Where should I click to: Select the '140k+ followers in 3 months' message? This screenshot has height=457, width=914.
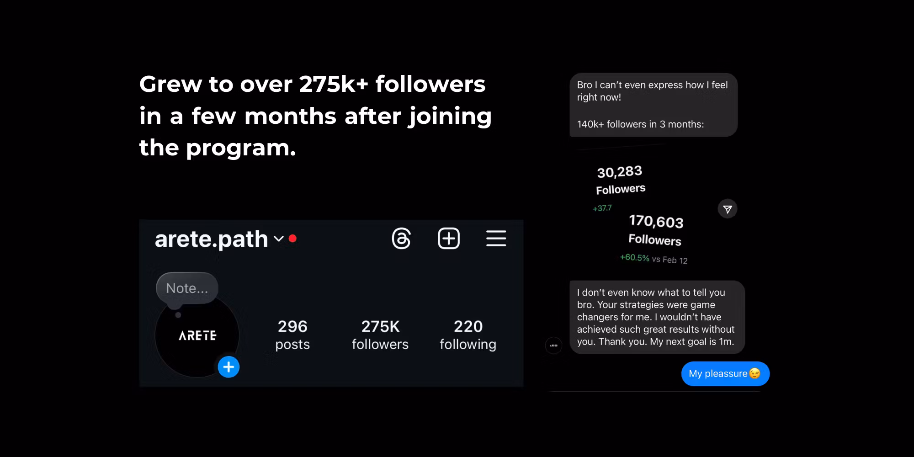pos(653,105)
